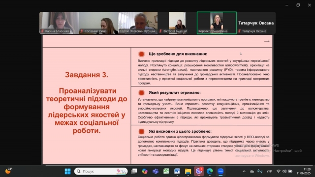This screenshot has width=315, height=177.
Task: Click the next-slide arrow on the slide
Action: tap(267, 41)
